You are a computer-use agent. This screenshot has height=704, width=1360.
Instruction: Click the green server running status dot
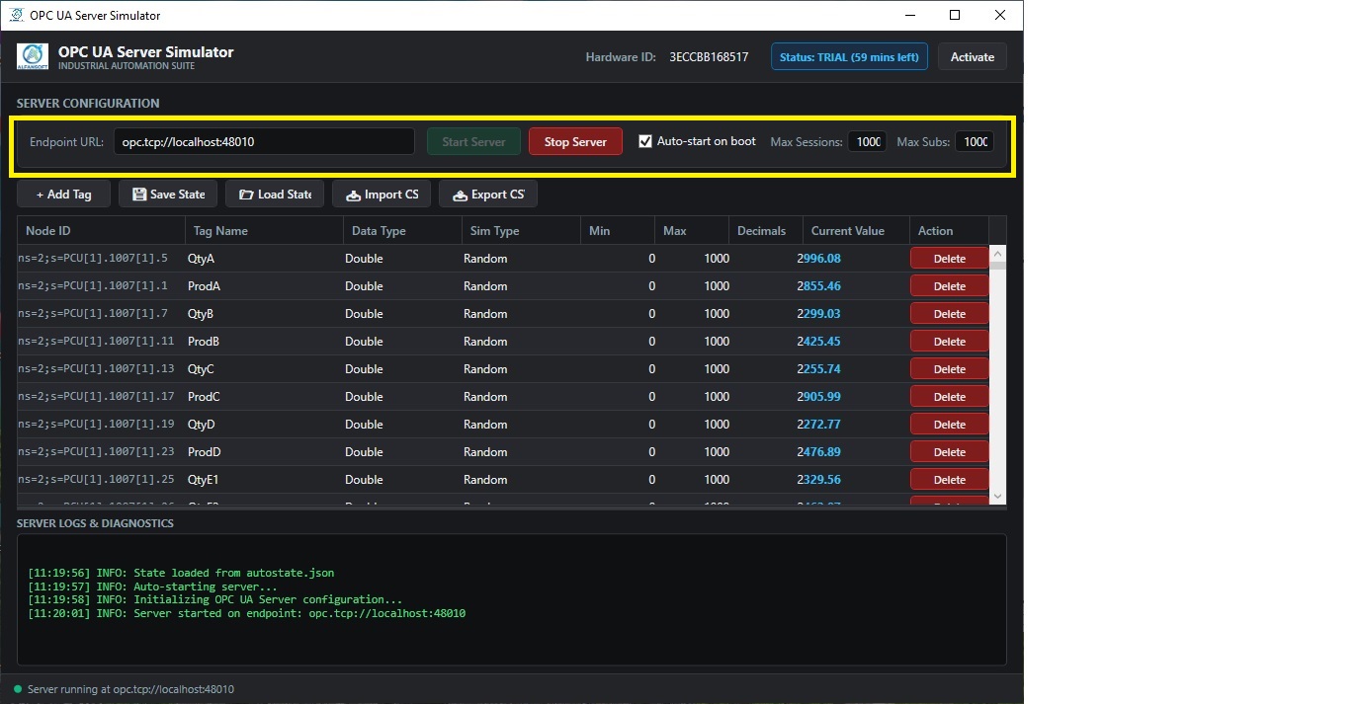[x=18, y=689]
